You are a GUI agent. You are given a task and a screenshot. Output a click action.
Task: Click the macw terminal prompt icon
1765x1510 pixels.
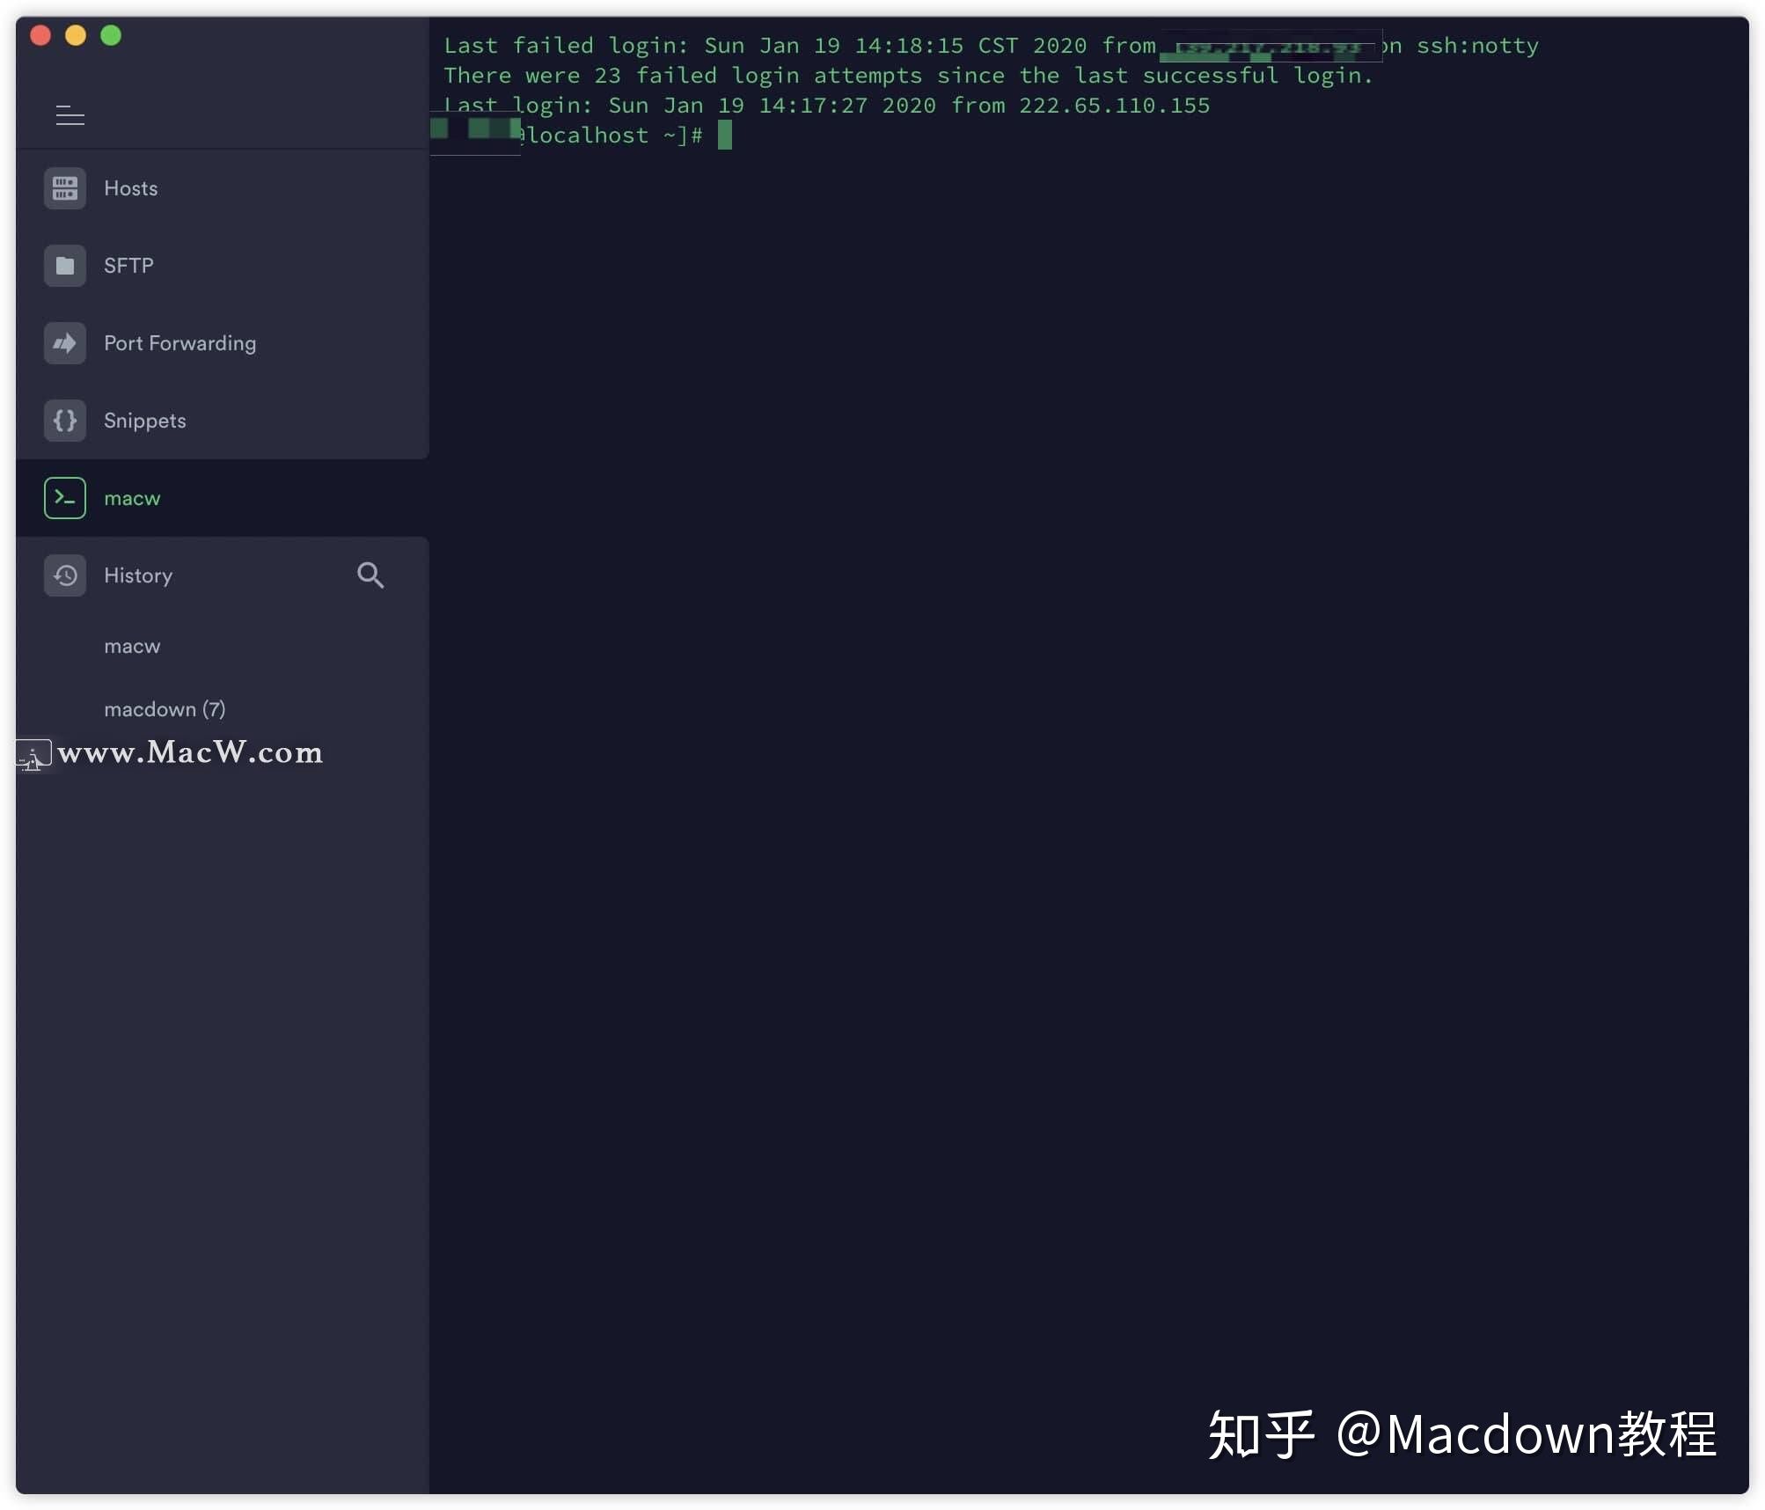click(65, 498)
